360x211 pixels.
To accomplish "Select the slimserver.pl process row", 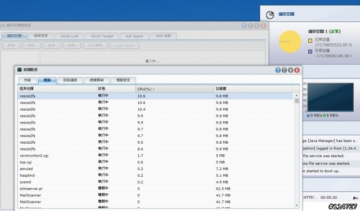I will (155, 189).
